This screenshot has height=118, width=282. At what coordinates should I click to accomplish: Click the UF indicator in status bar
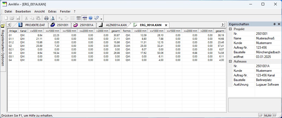(261, 116)
